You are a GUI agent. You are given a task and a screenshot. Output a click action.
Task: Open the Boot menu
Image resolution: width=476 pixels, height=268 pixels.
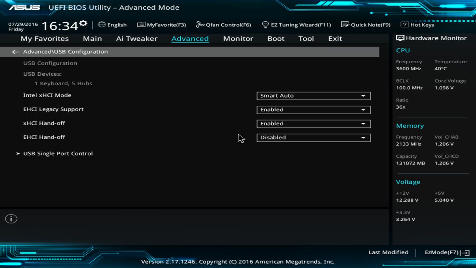(276, 38)
